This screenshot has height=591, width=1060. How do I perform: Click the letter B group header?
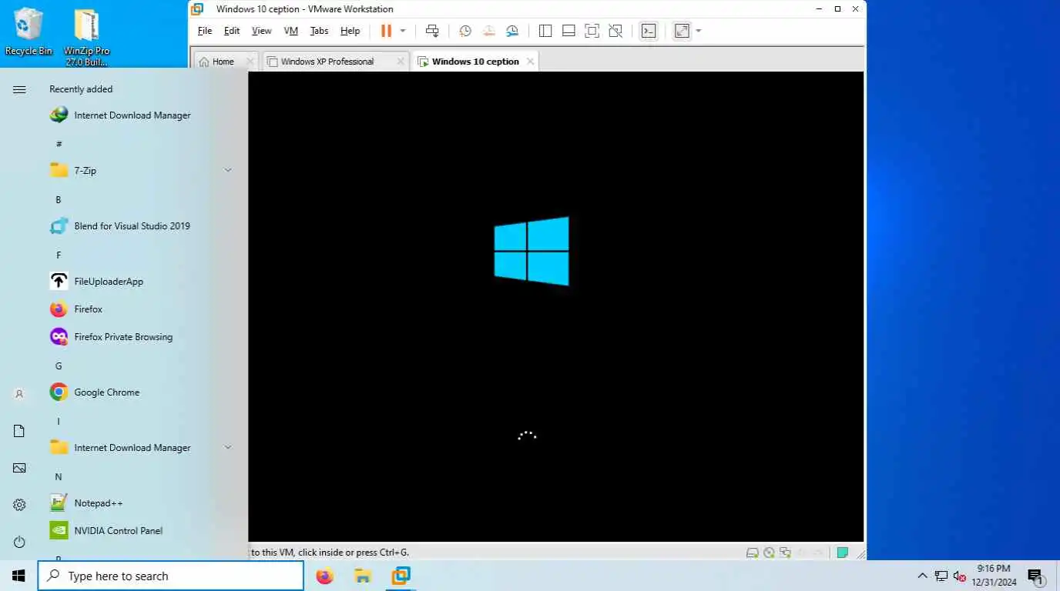pyautogui.click(x=58, y=199)
